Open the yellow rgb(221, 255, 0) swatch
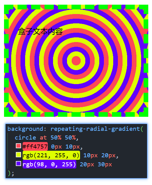Image resolution: width=152 pixels, height=185 pixels. click(18, 155)
